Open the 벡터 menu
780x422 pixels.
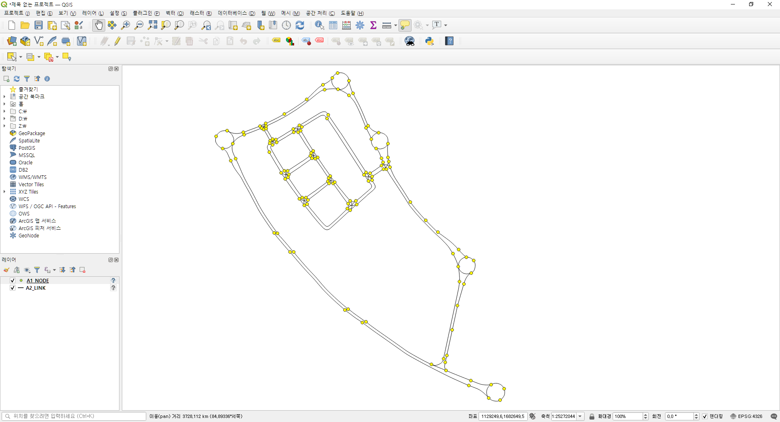tap(175, 13)
